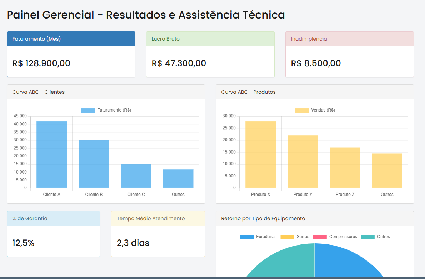Click the Cliente B bar
This screenshot has height=279, width=425.
pos(94,164)
